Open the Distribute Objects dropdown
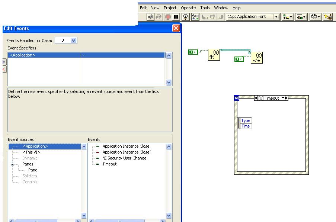 (x=301, y=17)
